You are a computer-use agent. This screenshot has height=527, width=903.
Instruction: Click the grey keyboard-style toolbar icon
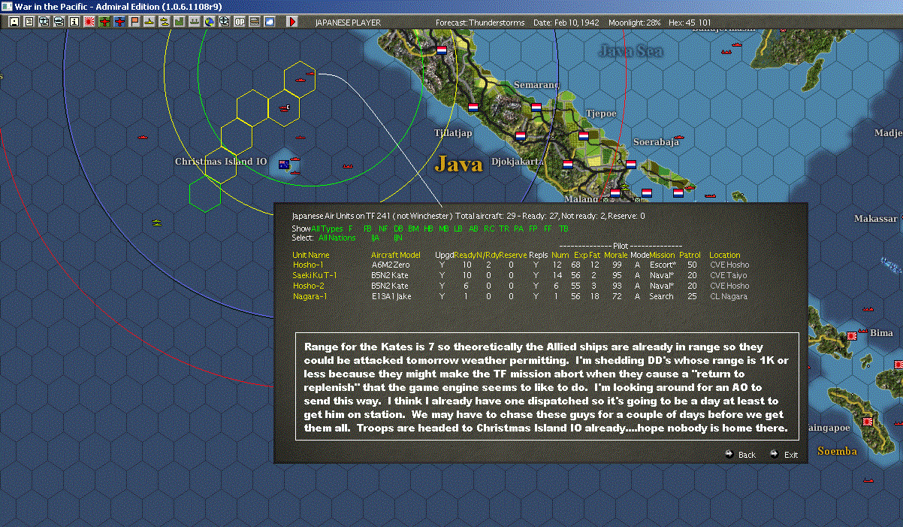[x=255, y=23]
